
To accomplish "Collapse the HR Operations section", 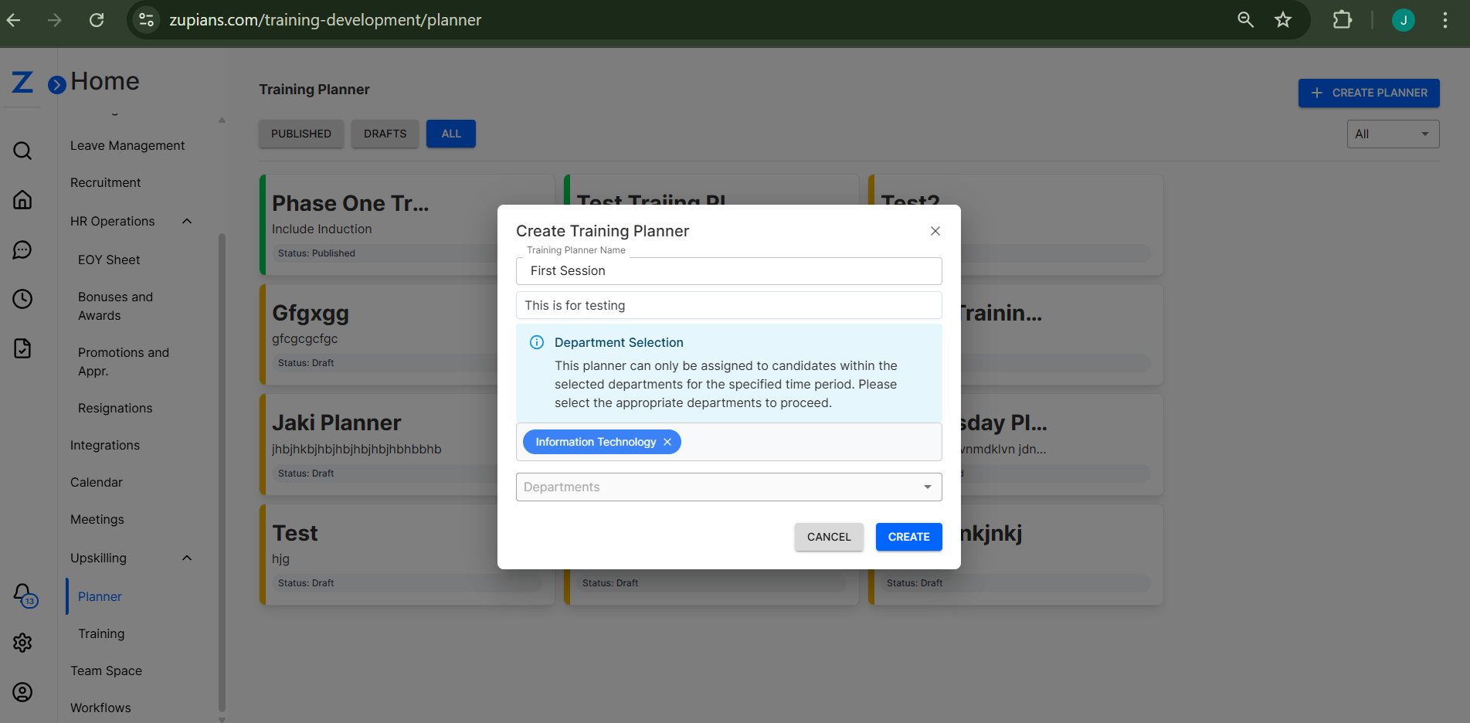I will (186, 221).
